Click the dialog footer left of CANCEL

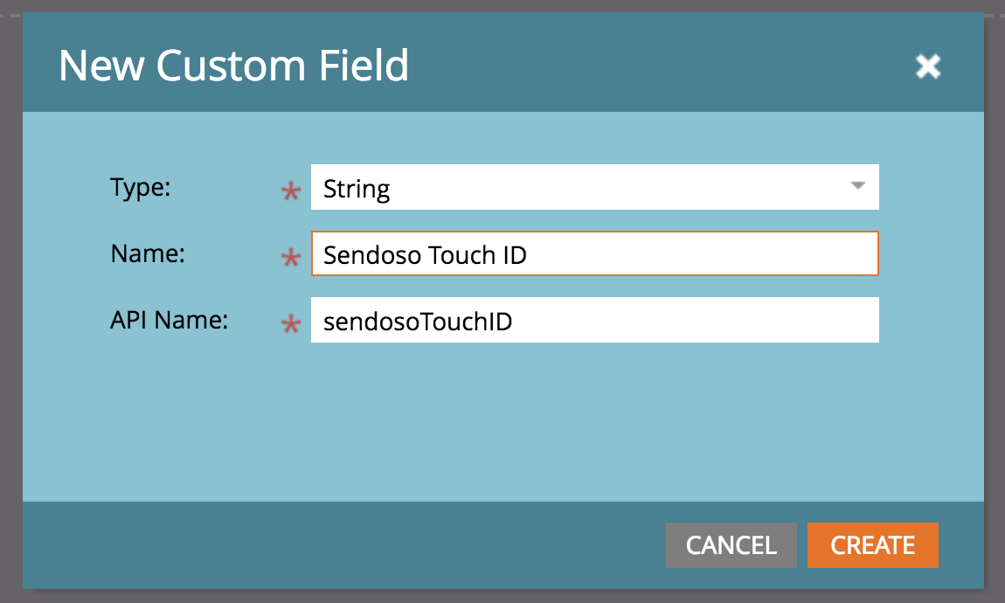tap(343, 545)
